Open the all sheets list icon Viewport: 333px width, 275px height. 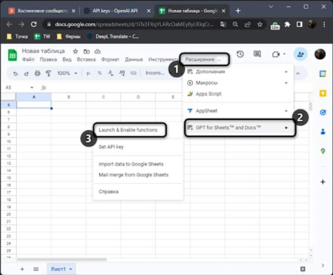36,269
